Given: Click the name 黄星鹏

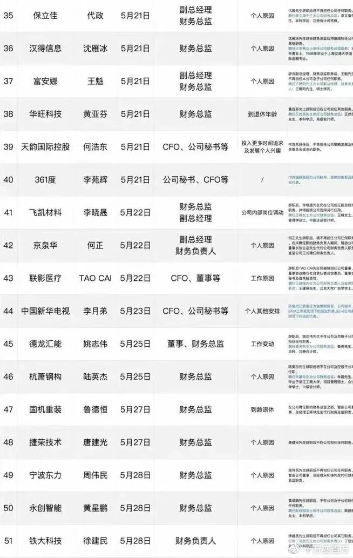Looking at the screenshot, I should tap(96, 508).
